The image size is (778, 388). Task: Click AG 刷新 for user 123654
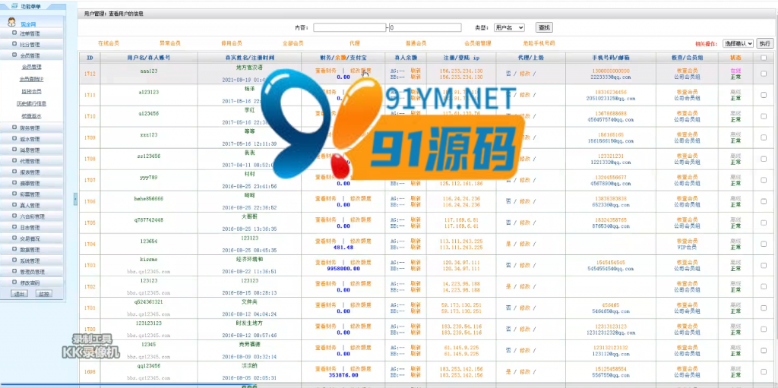(x=416, y=241)
